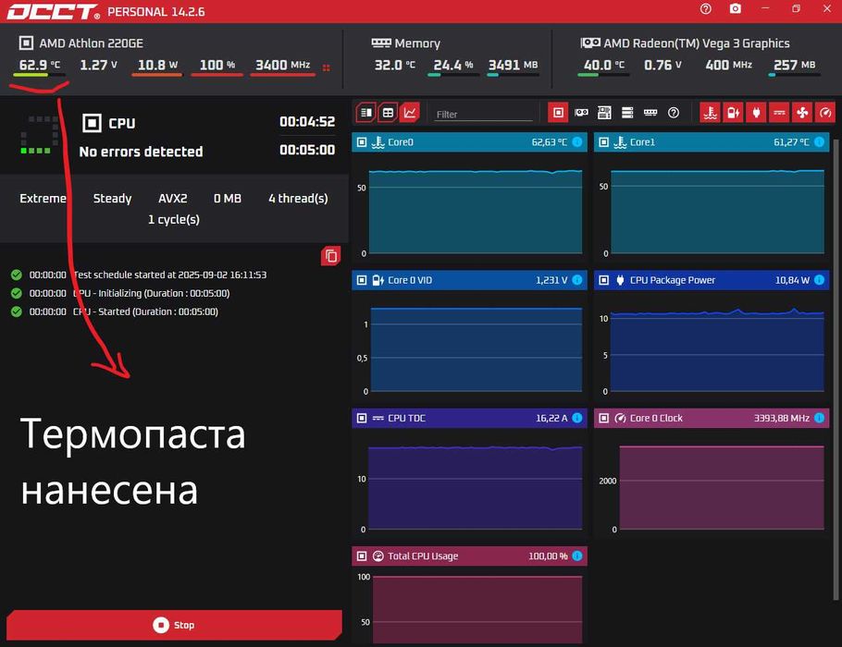Take a screenshot with the camera icon
This screenshot has width=842, height=647.
click(x=736, y=9)
